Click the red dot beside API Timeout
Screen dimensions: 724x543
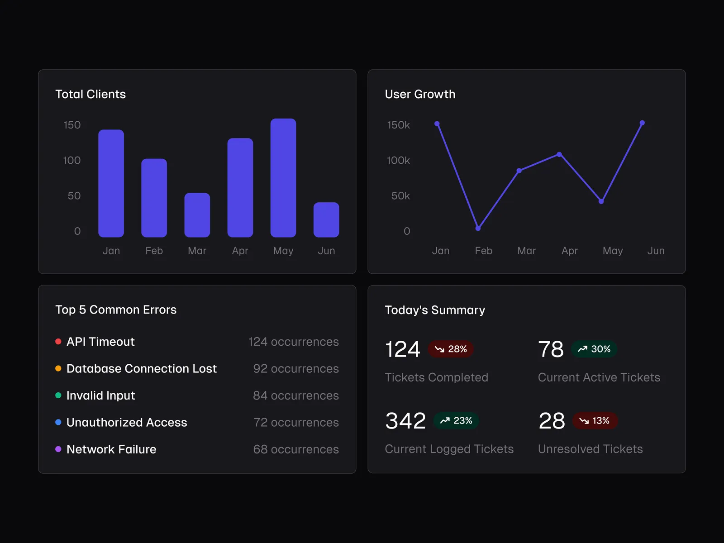point(58,342)
